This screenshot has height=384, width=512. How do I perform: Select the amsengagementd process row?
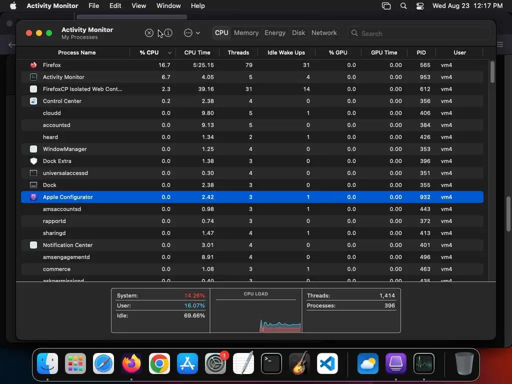click(252, 257)
